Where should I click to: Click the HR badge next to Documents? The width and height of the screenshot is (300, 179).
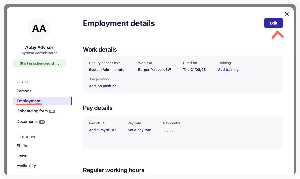pyautogui.click(x=42, y=122)
